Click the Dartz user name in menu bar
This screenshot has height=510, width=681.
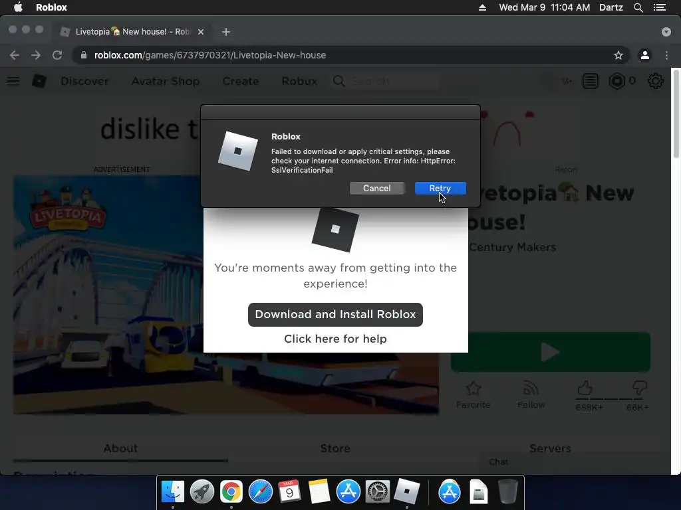(x=611, y=7)
